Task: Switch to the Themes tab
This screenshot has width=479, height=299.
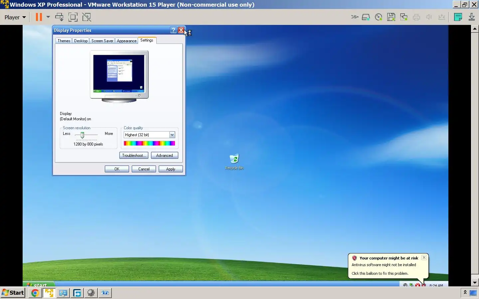Action: 64,41
